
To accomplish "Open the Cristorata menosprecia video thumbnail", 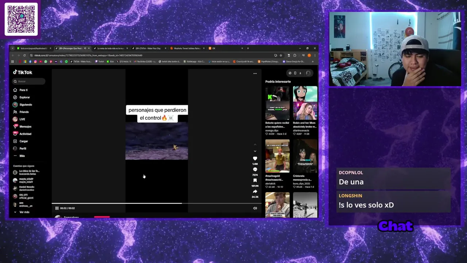I will (305, 156).
